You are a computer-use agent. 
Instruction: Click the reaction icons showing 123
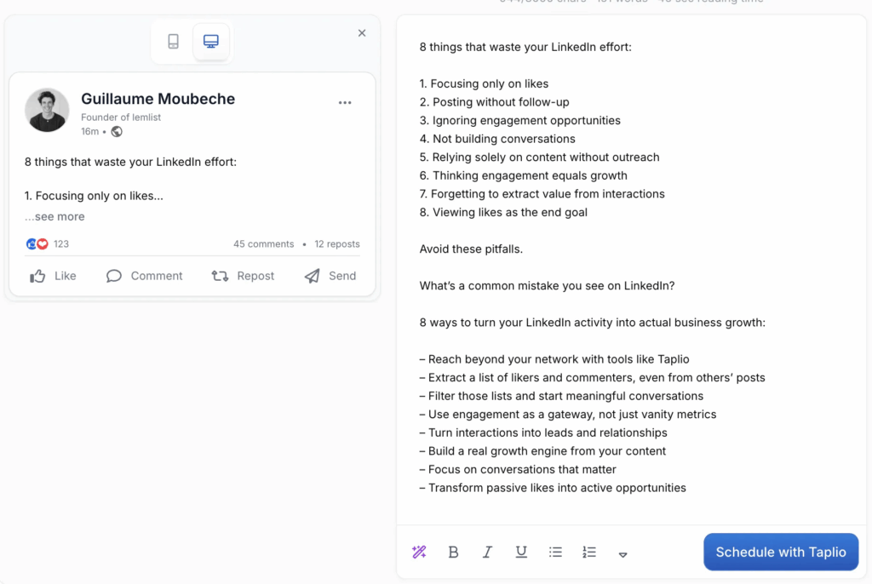tap(37, 244)
